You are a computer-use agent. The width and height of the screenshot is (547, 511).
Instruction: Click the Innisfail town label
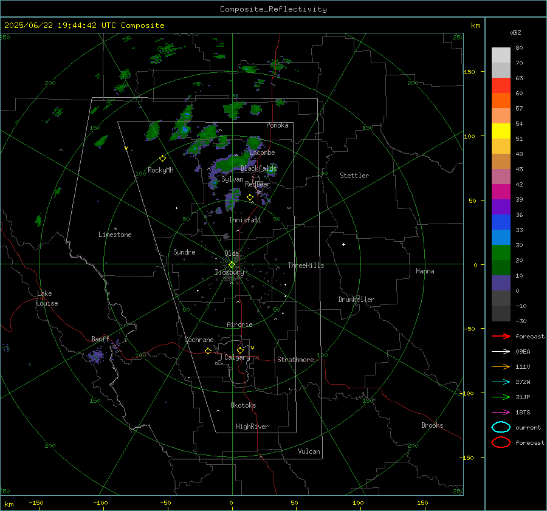pyautogui.click(x=245, y=220)
